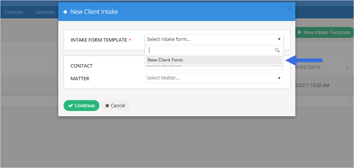
Task: Click the Select intake form placeholder text
Action: pyautogui.click(x=169, y=39)
